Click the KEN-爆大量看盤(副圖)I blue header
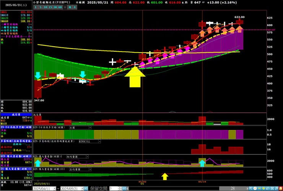The width and height of the screenshot is (283, 191). 16,156
